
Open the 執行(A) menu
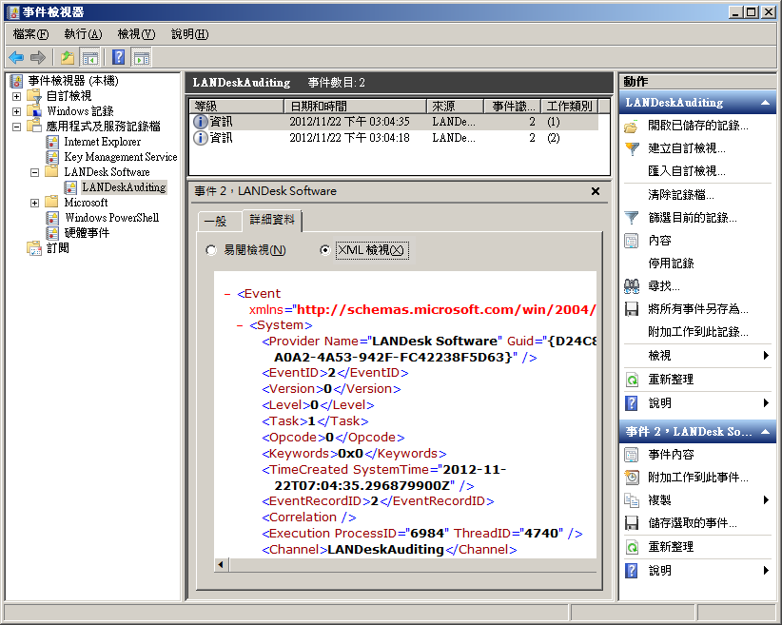[83, 34]
